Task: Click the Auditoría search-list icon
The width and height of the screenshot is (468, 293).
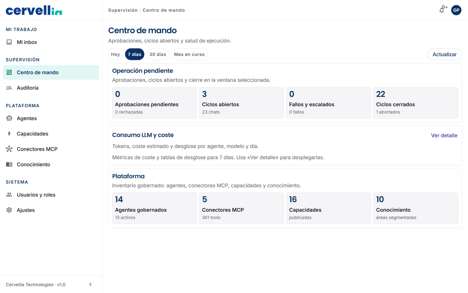Action: (9, 88)
